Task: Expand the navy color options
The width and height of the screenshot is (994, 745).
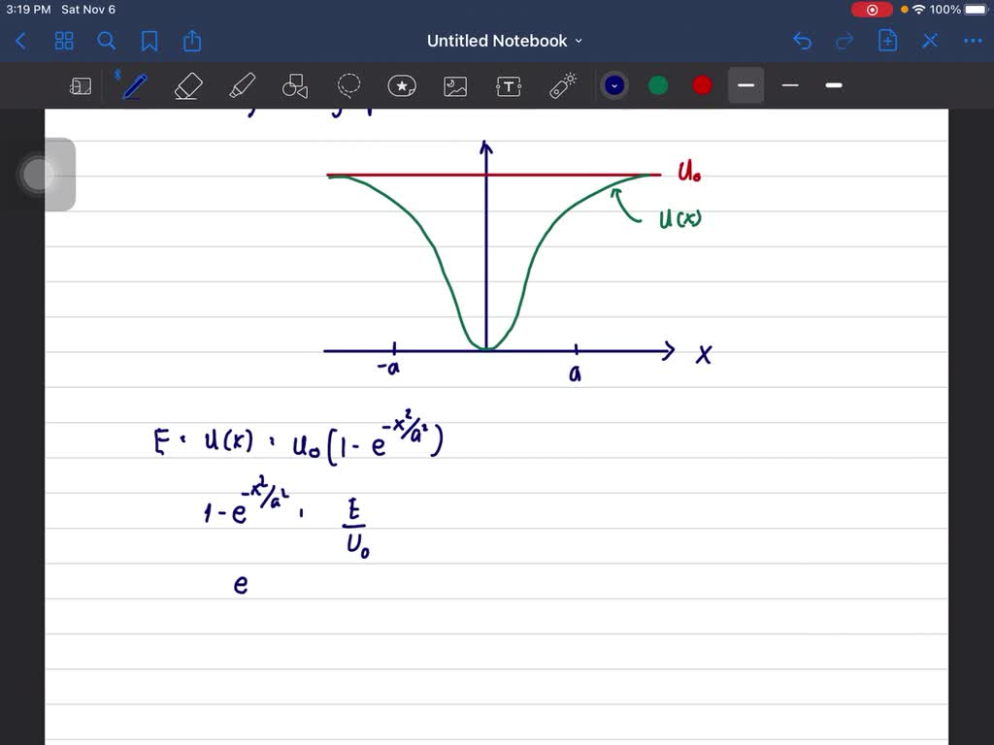Action: click(613, 85)
